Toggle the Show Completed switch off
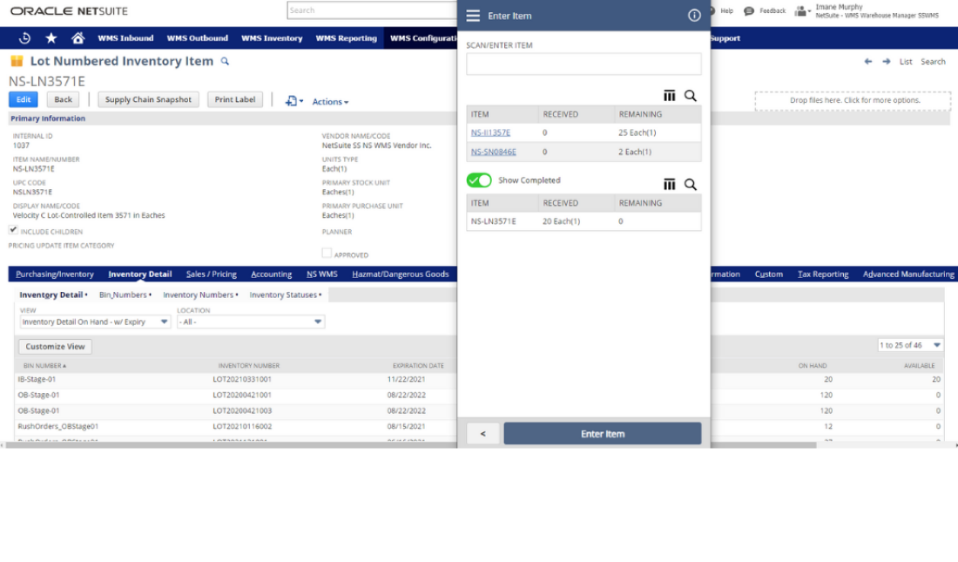Image resolution: width=958 pixels, height=562 pixels. click(x=479, y=180)
